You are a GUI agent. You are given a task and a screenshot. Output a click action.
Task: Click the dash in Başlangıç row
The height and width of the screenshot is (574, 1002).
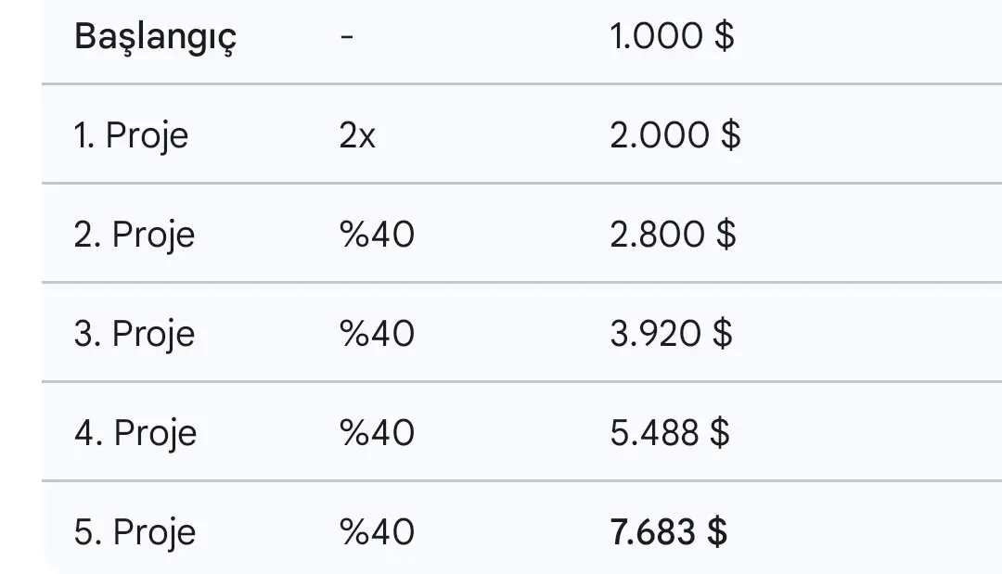click(x=347, y=36)
